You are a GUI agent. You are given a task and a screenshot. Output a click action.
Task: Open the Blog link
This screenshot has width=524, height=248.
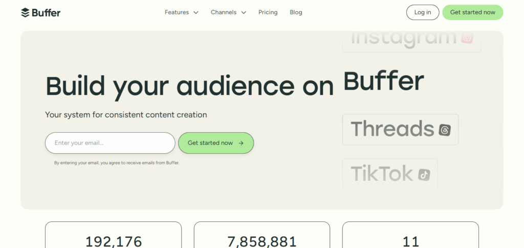[x=296, y=12]
